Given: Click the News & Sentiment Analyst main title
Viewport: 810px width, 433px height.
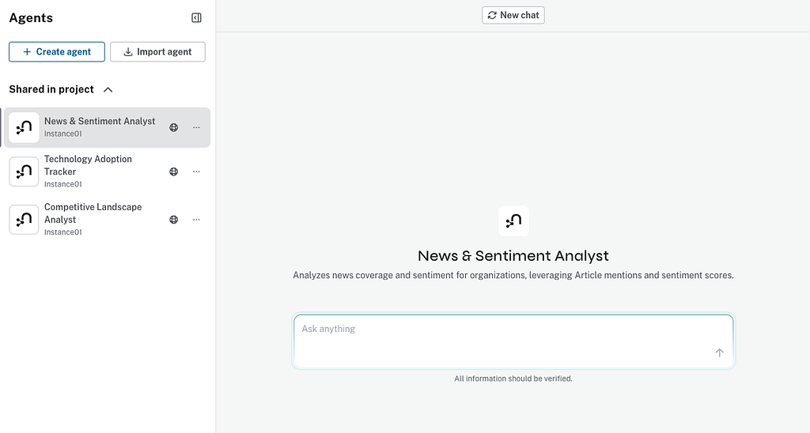Looking at the screenshot, I should [x=513, y=256].
